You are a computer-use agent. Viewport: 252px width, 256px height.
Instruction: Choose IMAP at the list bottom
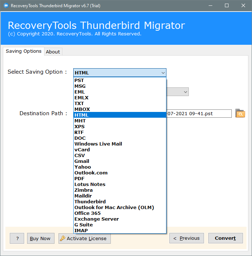click(120, 230)
